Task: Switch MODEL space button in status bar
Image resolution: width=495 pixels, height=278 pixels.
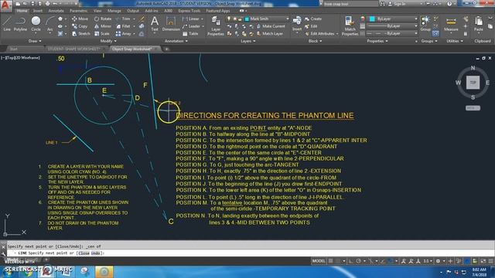Action: click(318, 261)
